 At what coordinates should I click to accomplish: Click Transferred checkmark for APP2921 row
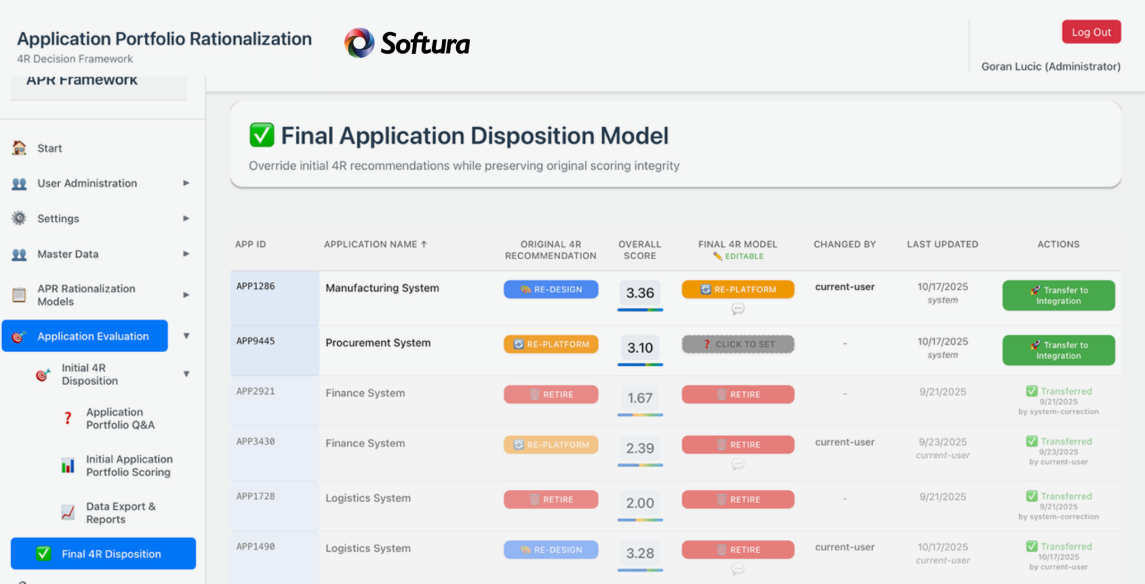pos(1032,391)
